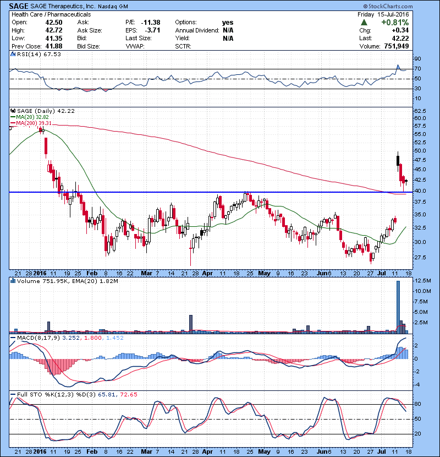Click the SCTR label
The width and height of the screenshot is (440, 457).
[x=183, y=46]
